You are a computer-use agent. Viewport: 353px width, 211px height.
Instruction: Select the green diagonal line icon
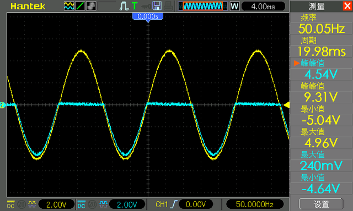79,6
